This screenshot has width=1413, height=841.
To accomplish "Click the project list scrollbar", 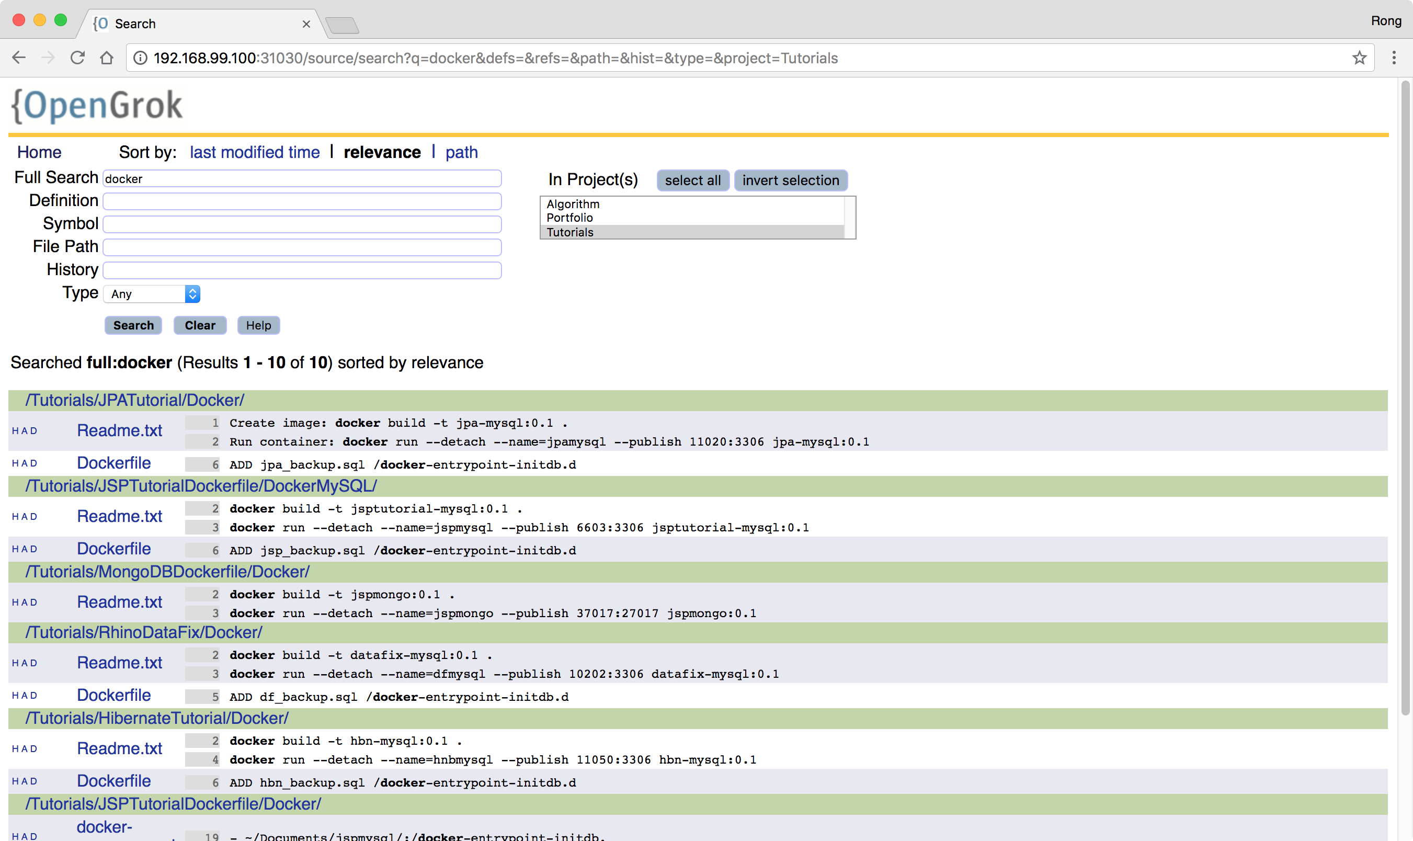I will click(849, 218).
